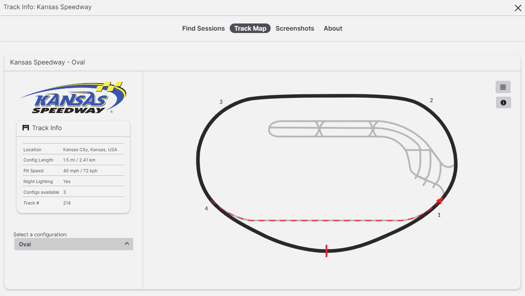Click the Kansas Speedway logo
Viewport: 525px width, 296px height.
(x=74, y=97)
